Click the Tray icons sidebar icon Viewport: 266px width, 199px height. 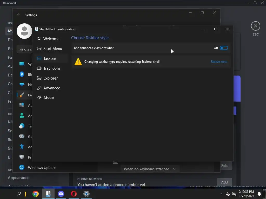click(39, 68)
